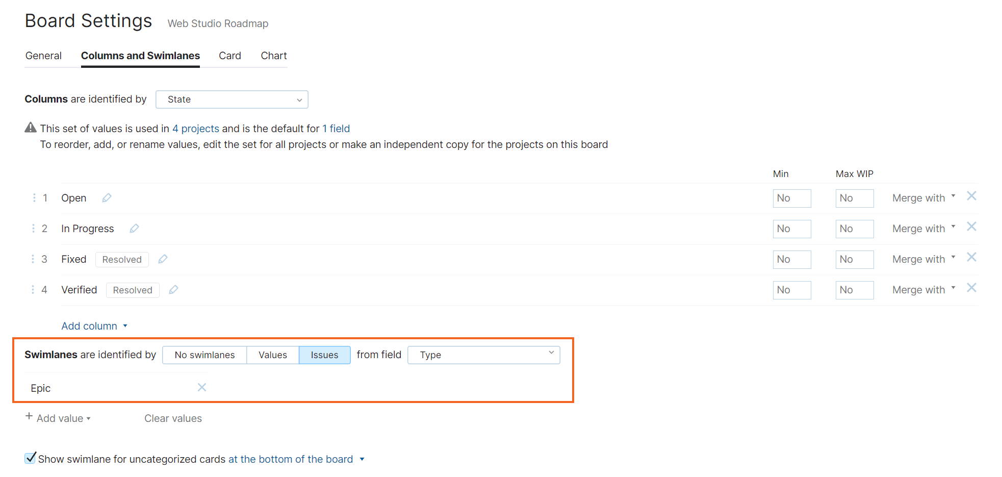Remove the Open column with X icon
The width and height of the screenshot is (1002, 477).
coord(971,196)
